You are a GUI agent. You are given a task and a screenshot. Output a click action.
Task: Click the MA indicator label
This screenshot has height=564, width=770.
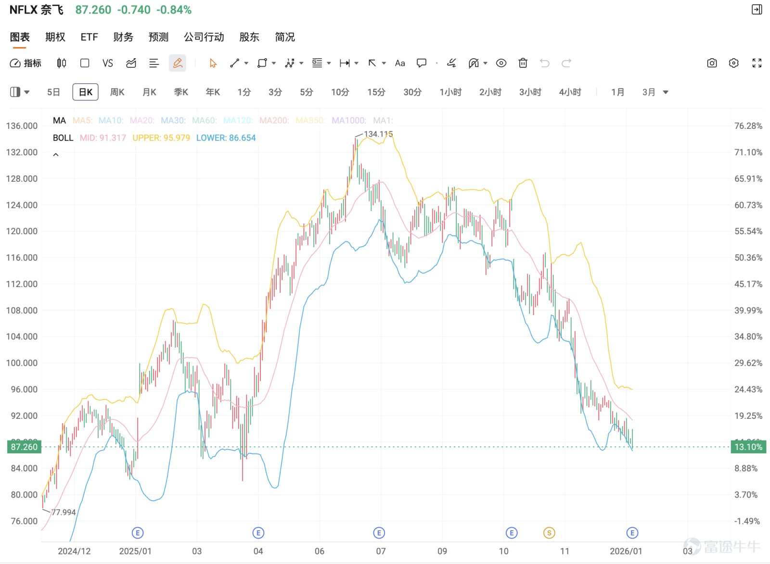coord(59,121)
